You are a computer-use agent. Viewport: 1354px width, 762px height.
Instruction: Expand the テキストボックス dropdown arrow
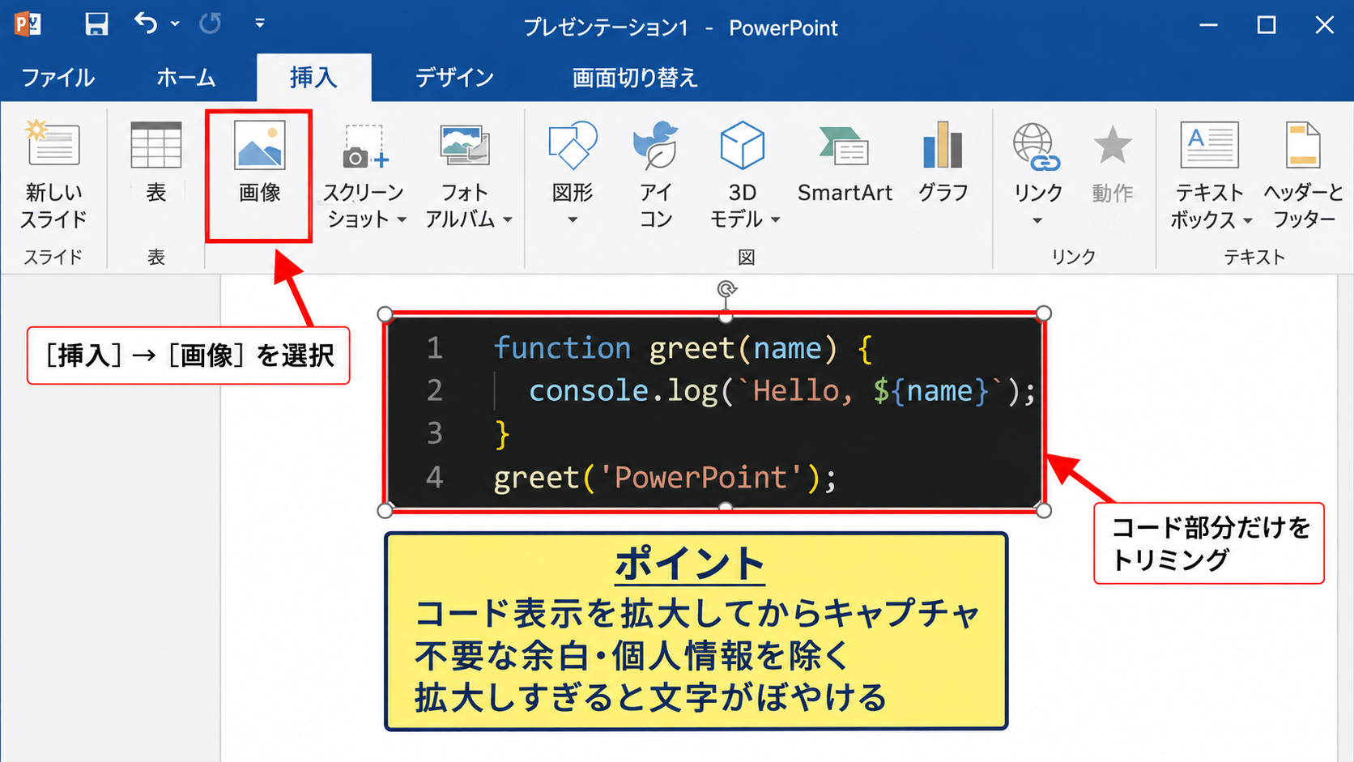click(x=1247, y=220)
